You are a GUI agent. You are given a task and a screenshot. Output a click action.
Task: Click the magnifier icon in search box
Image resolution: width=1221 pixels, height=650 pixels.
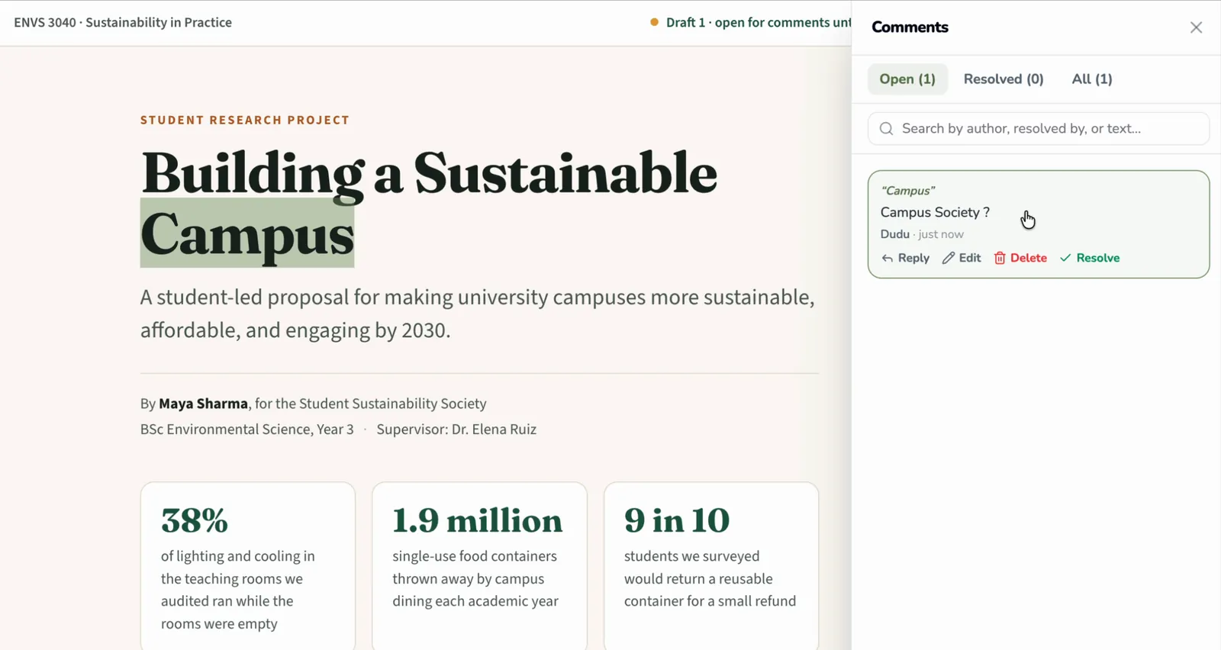[x=886, y=129]
